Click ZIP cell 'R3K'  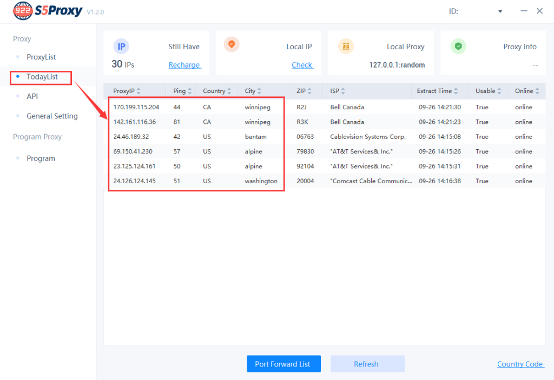coord(302,122)
